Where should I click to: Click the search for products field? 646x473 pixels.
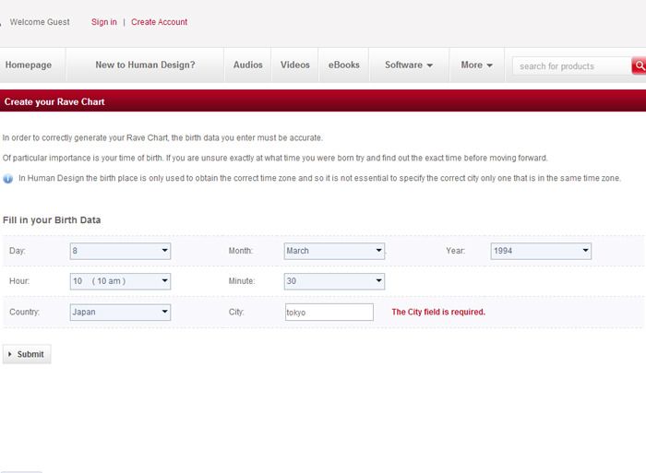[x=572, y=66]
